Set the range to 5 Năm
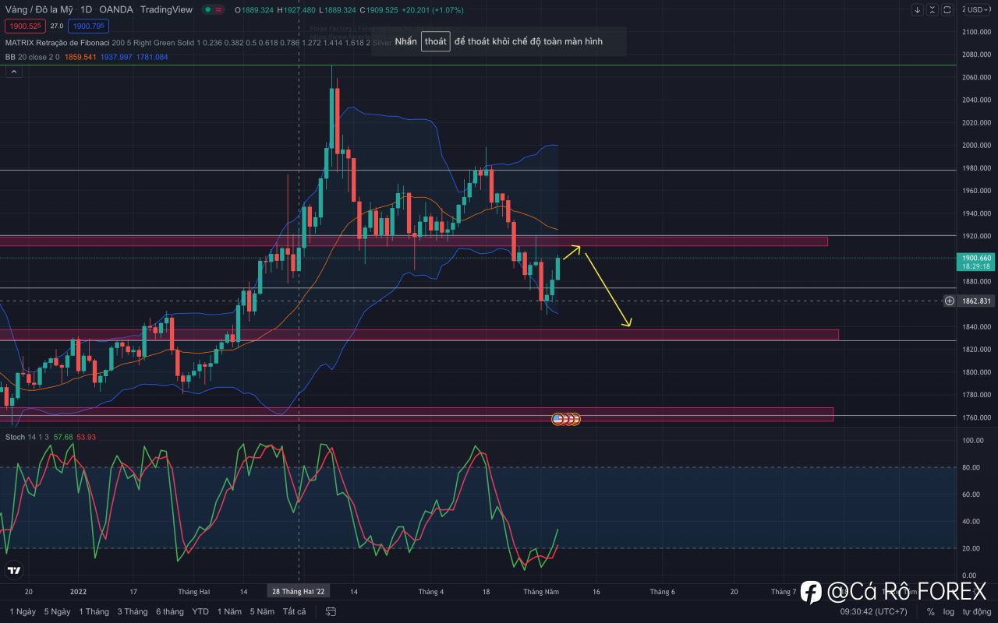998x623 pixels. coord(262,612)
